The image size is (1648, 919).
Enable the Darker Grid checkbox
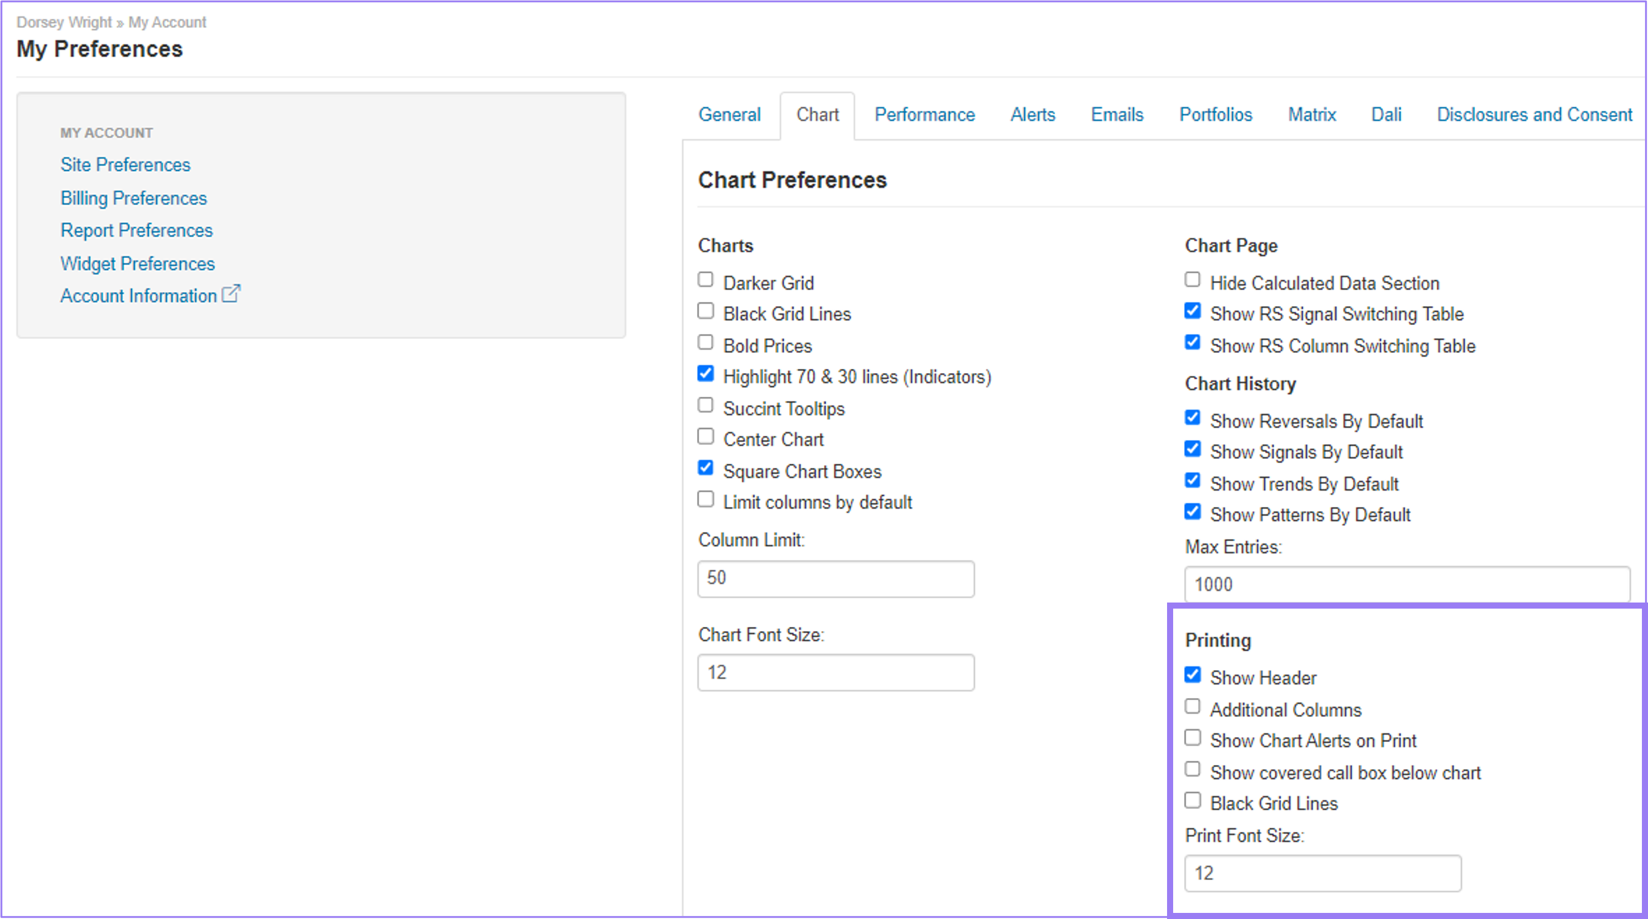706,280
